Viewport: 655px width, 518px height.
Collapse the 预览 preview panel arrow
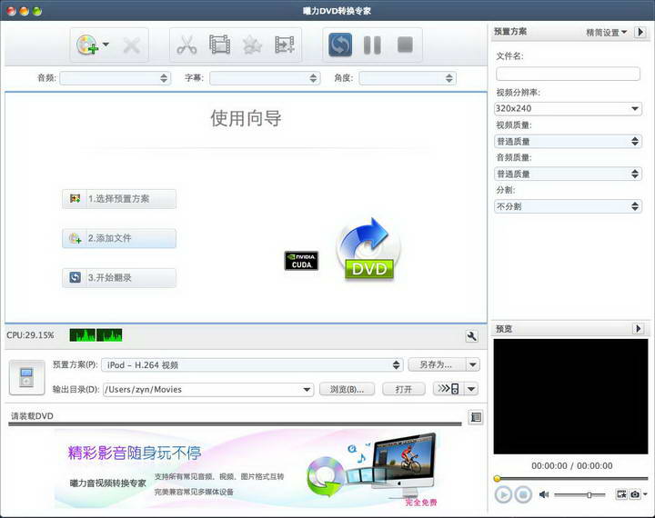pos(639,328)
